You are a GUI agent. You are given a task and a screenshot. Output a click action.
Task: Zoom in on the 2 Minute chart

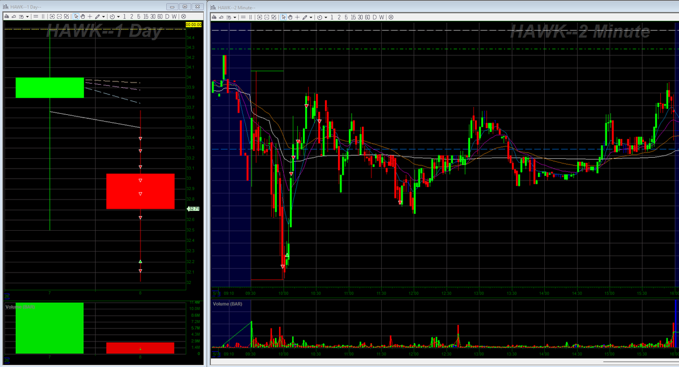click(x=259, y=18)
